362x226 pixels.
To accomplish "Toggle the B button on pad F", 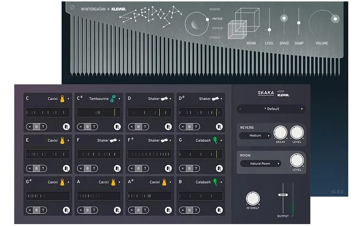I will [88, 169].
